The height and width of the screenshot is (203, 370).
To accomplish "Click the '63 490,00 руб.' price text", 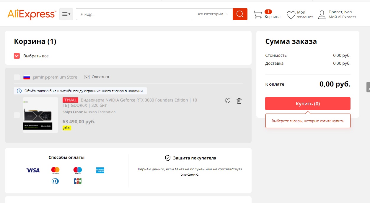I will click(79, 122).
